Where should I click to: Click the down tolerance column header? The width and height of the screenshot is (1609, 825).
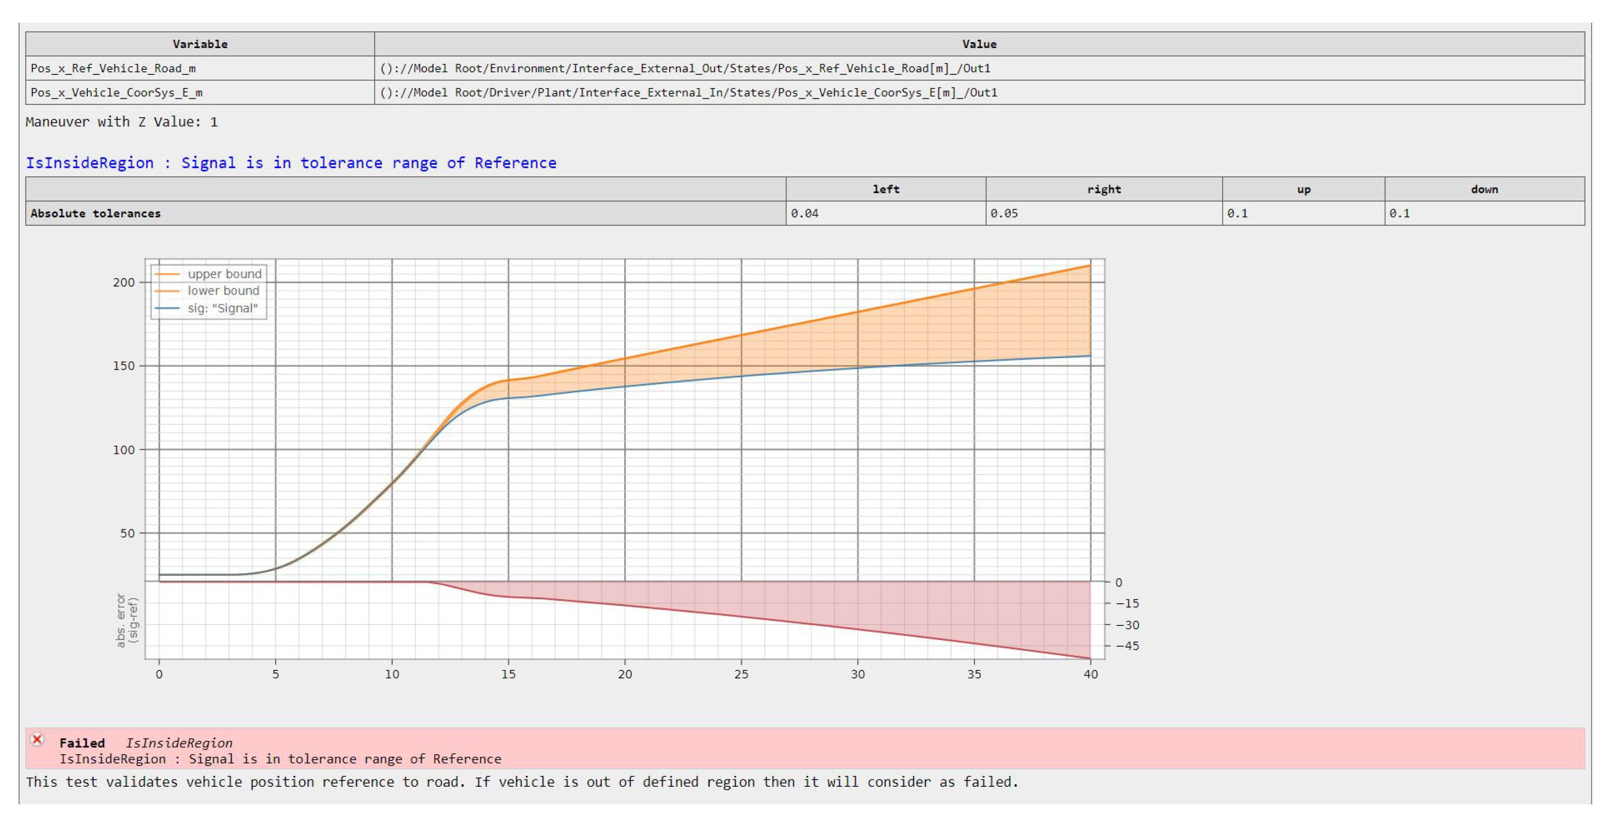[x=1484, y=190]
